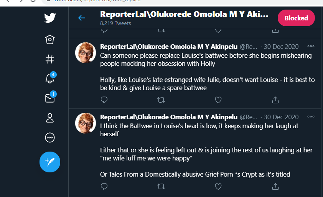Open Messages envelope icon
The width and height of the screenshot is (323, 197).
pos(50,98)
